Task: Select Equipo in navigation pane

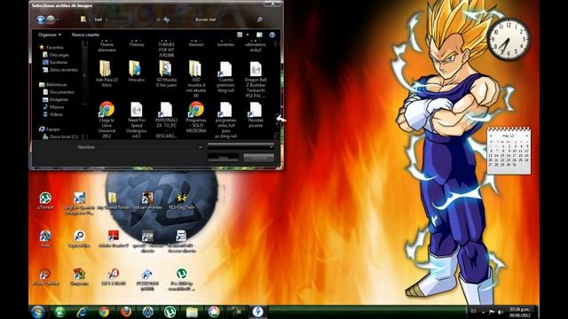Action: coord(50,129)
